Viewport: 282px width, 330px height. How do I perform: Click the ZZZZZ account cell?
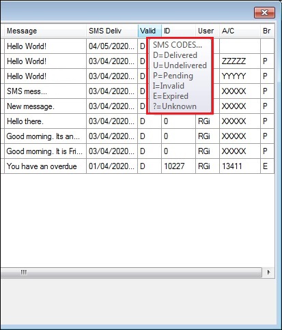click(x=240, y=61)
